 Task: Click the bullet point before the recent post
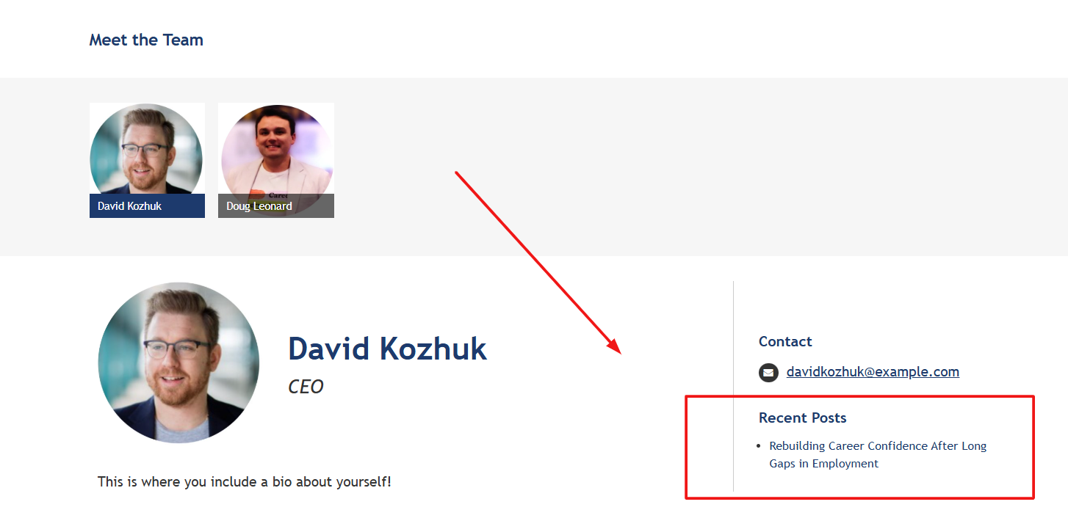tap(758, 446)
